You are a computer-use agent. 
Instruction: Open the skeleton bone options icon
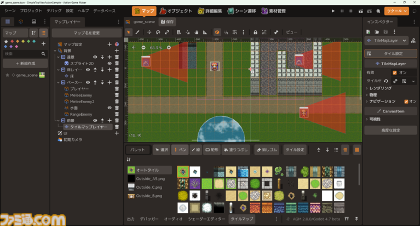tap(276, 32)
